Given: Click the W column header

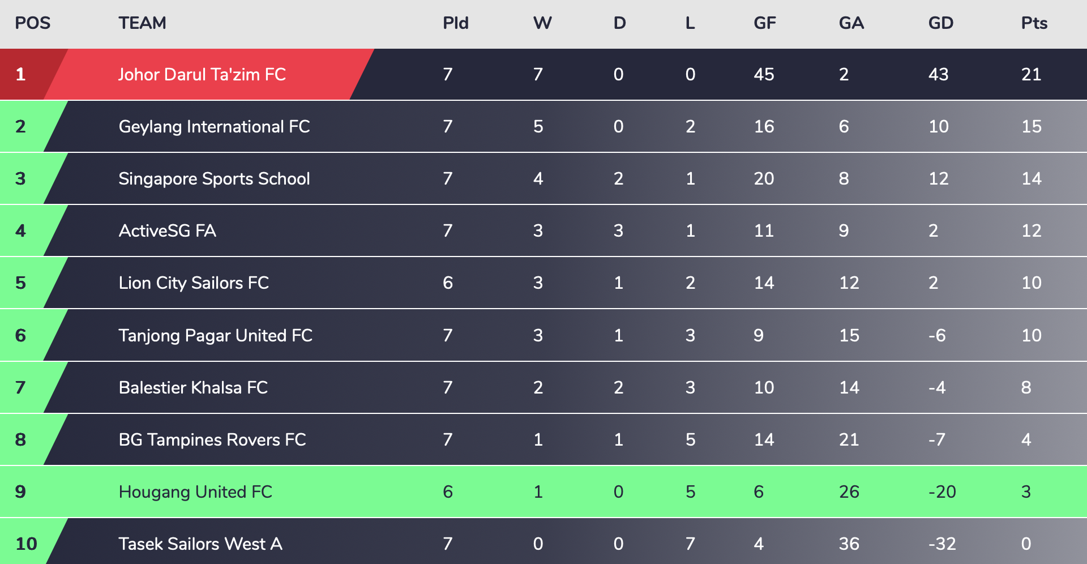Looking at the screenshot, I should pos(542,23).
